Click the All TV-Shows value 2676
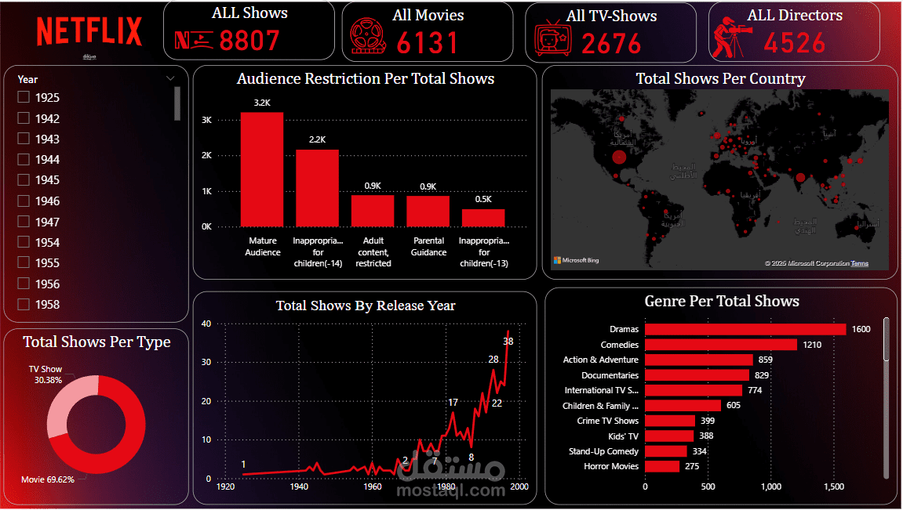 tap(611, 44)
